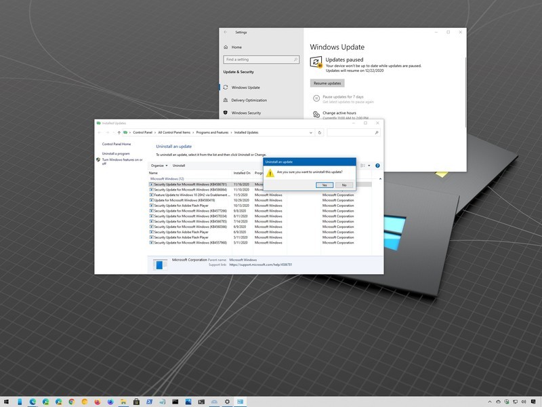Click the Updates paused status icon
This screenshot has width=542, height=407.
[x=316, y=62]
